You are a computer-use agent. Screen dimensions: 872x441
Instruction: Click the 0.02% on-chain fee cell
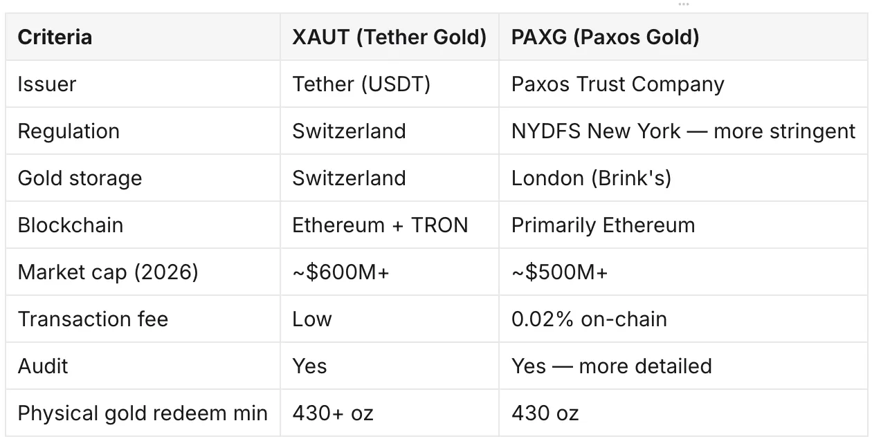pyautogui.click(x=683, y=319)
